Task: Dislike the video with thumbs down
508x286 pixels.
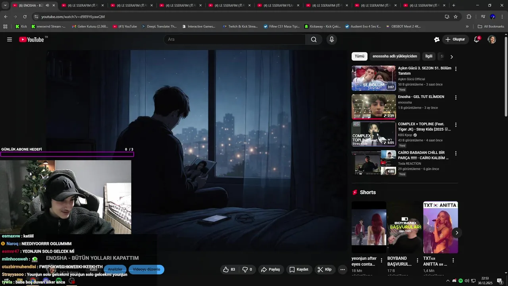Action: click(248, 269)
